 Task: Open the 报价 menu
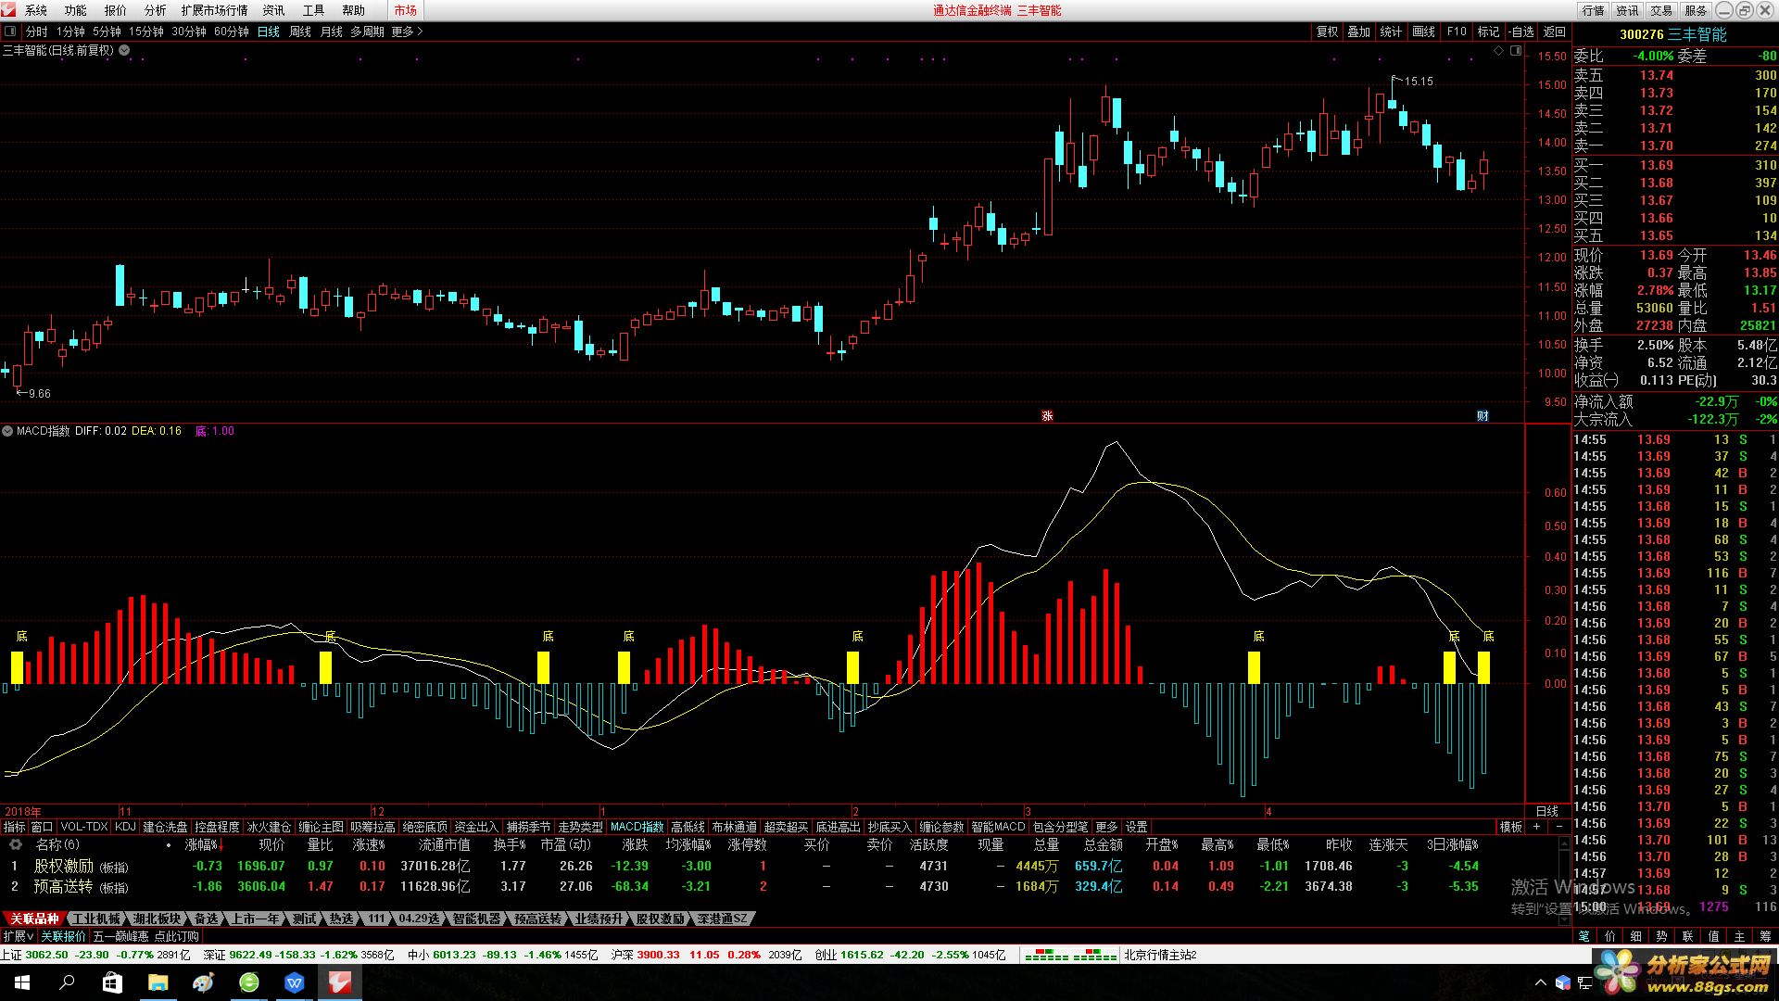[116, 10]
